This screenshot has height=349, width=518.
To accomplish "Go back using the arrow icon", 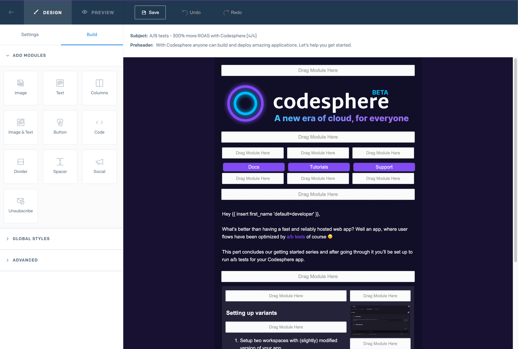I will pos(11,12).
